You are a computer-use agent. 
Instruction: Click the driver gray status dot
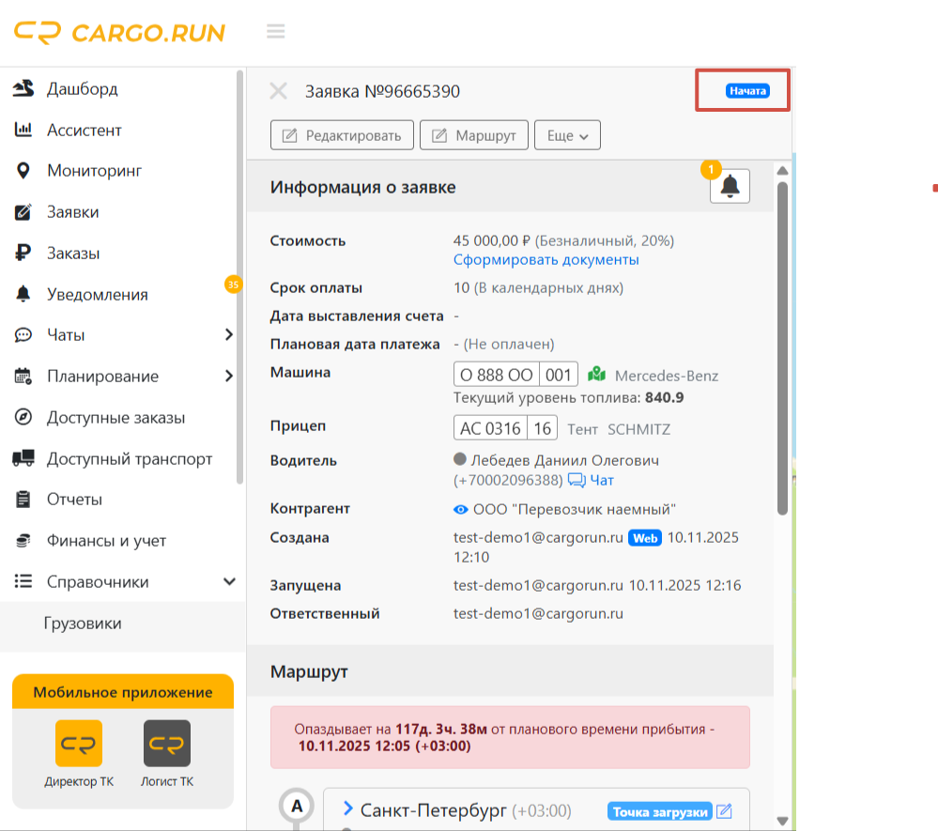pyautogui.click(x=460, y=459)
